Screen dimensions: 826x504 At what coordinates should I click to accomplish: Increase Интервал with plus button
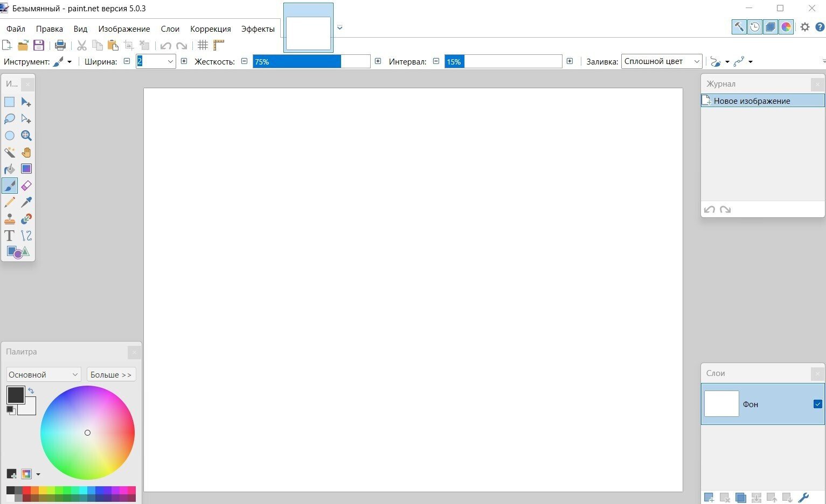click(x=570, y=61)
